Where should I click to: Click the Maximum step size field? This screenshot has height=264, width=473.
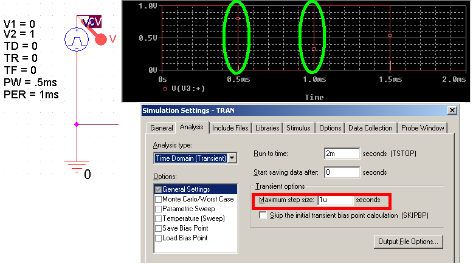tap(335, 200)
